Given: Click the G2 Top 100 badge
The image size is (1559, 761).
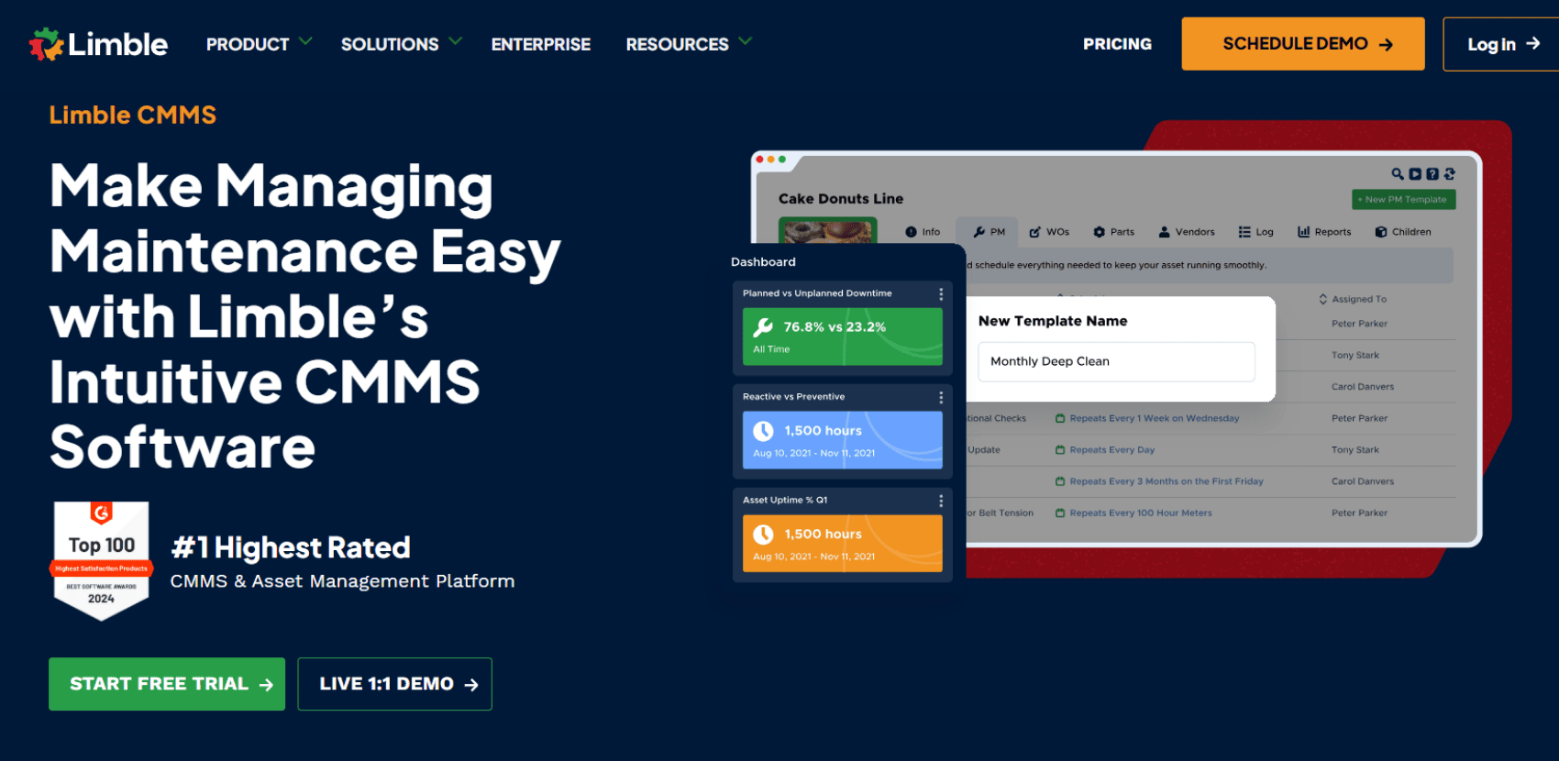Looking at the screenshot, I should pyautogui.click(x=102, y=560).
